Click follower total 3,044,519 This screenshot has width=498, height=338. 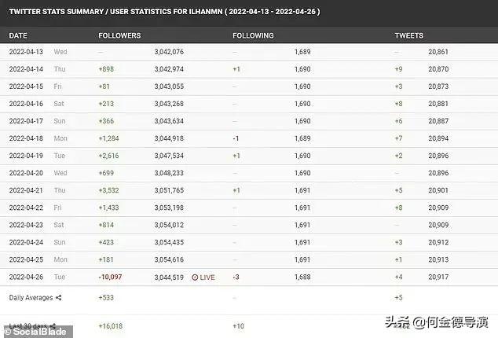tap(169, 277)
